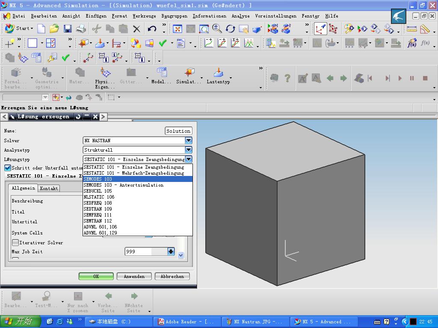The height and width of the screenshot is (328, 438).
Task: Open the NX Nastran.JPG taskbar item
Action: [255, 322]
